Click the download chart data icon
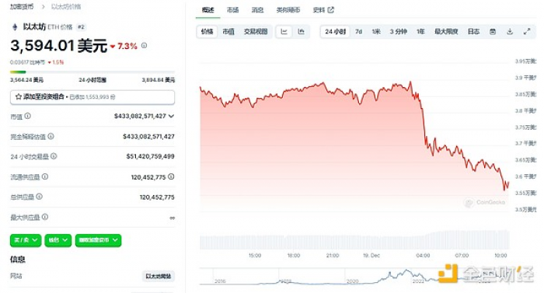 pyautogui.click(x=510, y=32)
